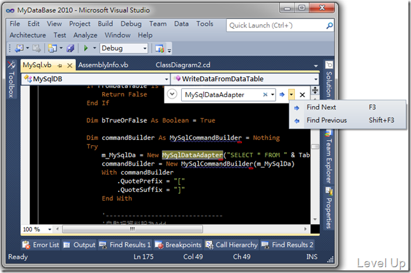Click the Add New Item toolbar icon
This screenshot has height=273, width=411.
pos(52,49)
